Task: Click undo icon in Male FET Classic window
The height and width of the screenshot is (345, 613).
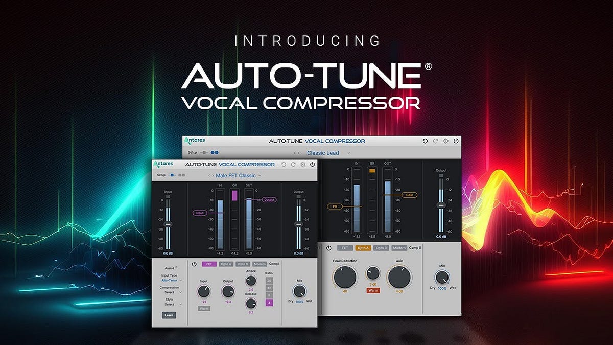Action: (x=284, y=165)
